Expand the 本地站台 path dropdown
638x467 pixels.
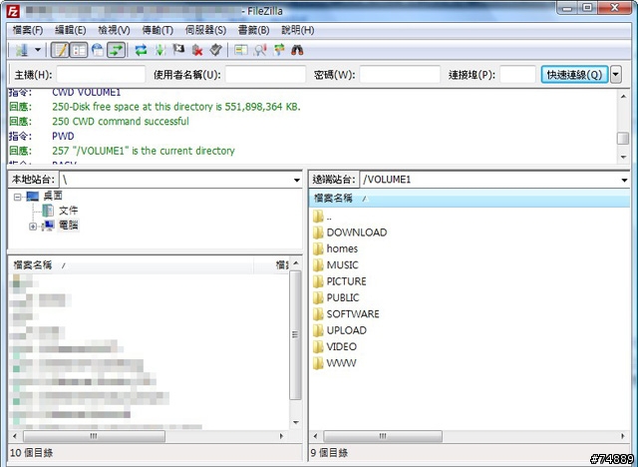tap(297, 180)
